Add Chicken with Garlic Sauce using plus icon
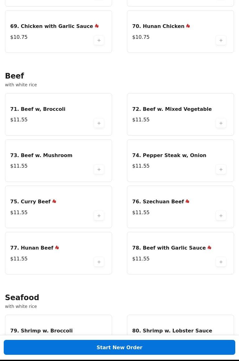239x361 pixels. 99,40
